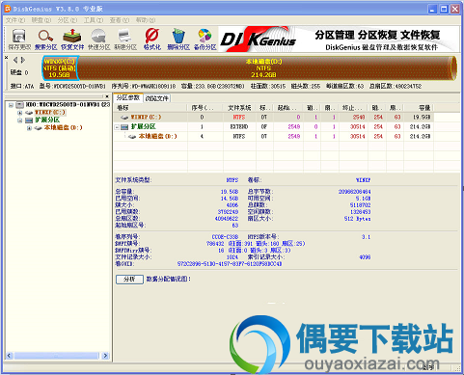This screenshot has width=464, height=375.
Task: Click the Save Changes (保存更改) toolbar icon
Action: 19,40
